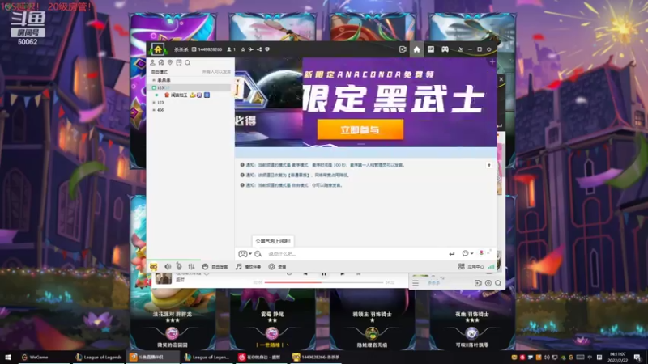The image size is (648, 364).
Task: Click the 录音 record button
Action: pos(277,267)
